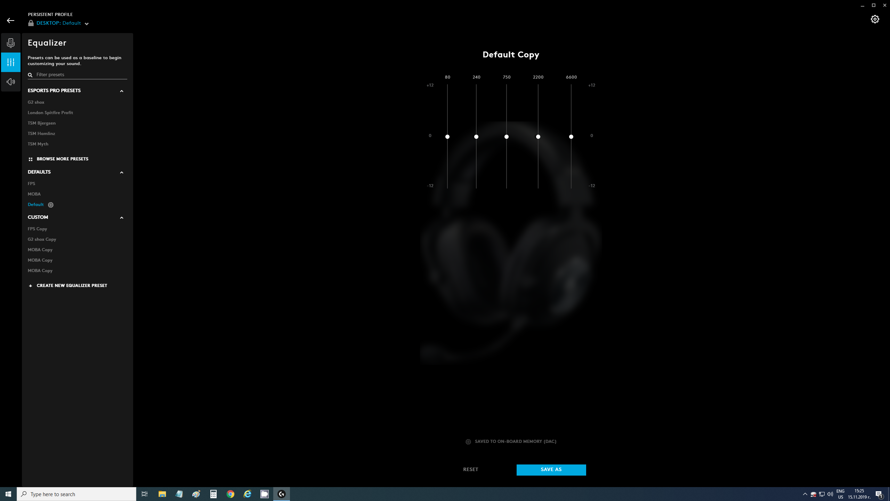This screenshot has width=890, height=501.
Task: Open the acoustics speaker tab
Action: (11, 82)
